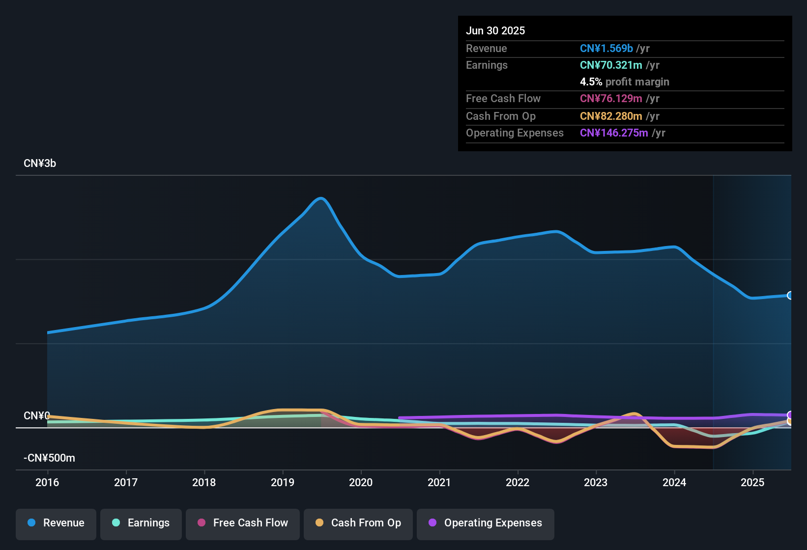Image resolution: width=807 pixels, height=550 pixels.
Task: Click the CN¥146.275m operating expenses value
Action: pos(614,133)
